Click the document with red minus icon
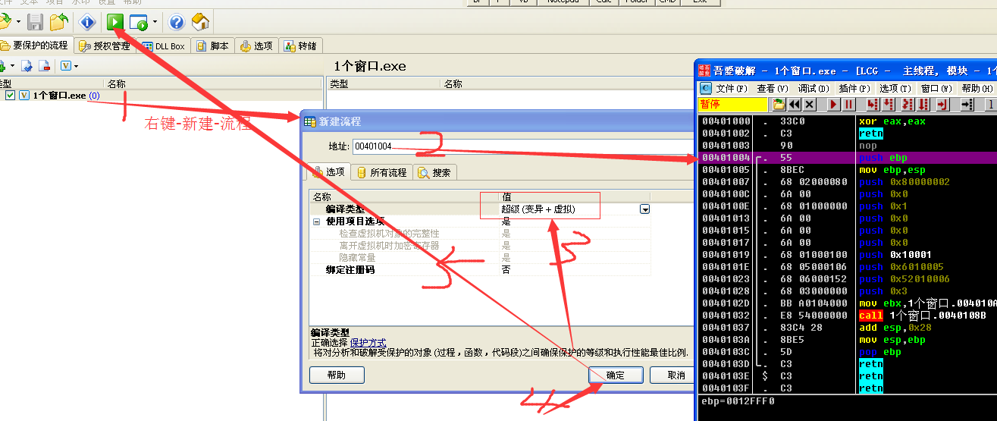Viewport: 997px width, 421px height. [45, 66]
